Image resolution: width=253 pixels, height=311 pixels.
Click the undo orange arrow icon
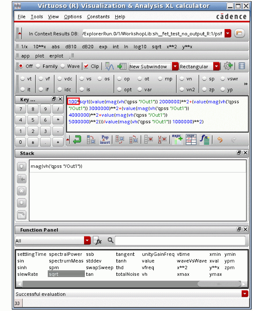pos(220,140)
